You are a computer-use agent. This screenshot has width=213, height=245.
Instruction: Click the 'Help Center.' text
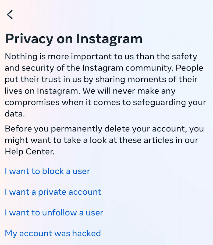[30, 152]
